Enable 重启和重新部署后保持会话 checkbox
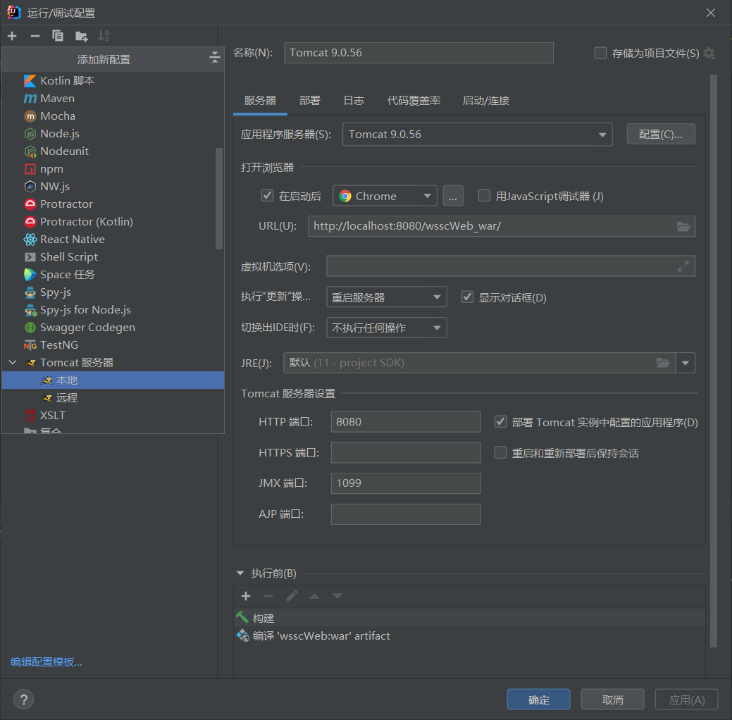The image size is (732, 720). [500, 453]
